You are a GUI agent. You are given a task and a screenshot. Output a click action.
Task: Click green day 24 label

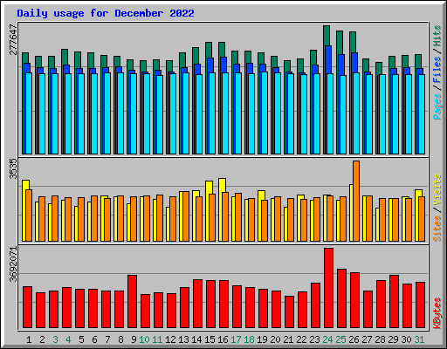tap(327, 339)
